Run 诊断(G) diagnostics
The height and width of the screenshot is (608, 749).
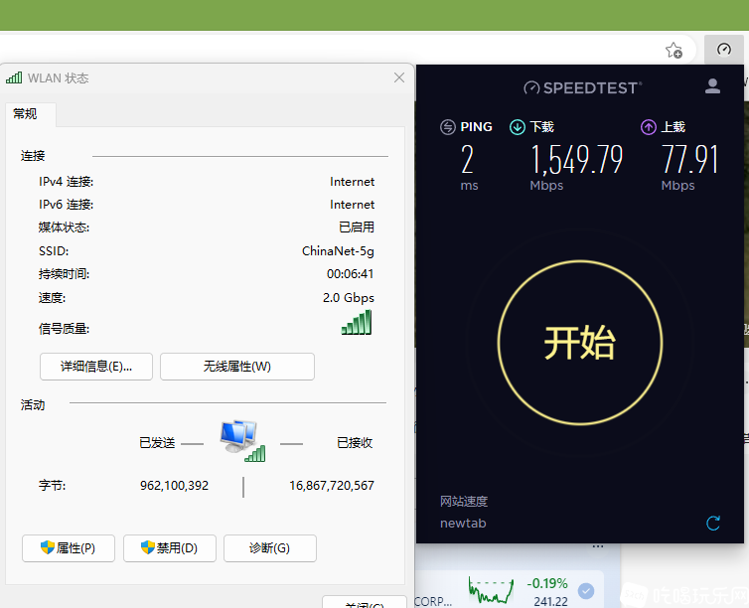270,548
